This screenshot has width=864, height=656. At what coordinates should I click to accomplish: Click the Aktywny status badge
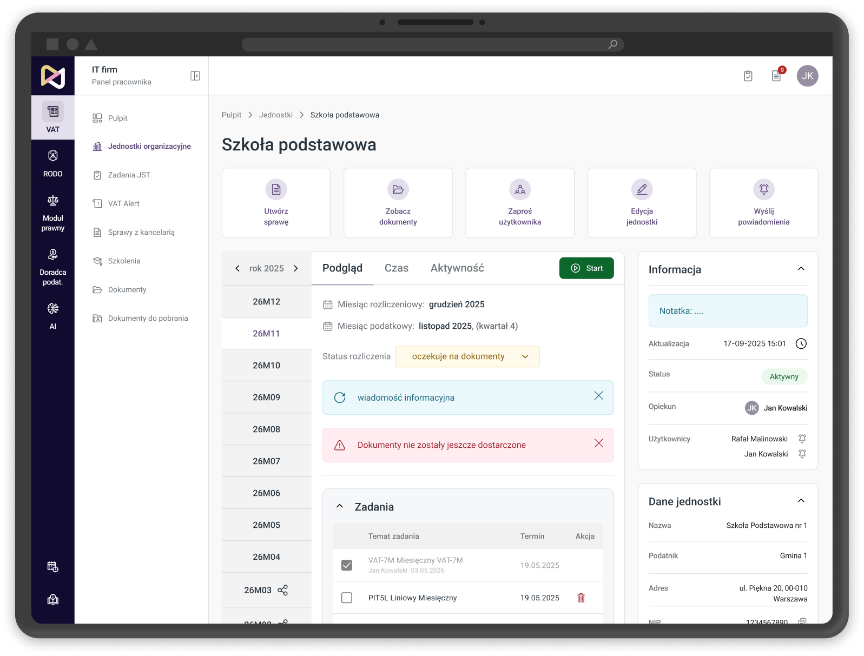(784, 376)
